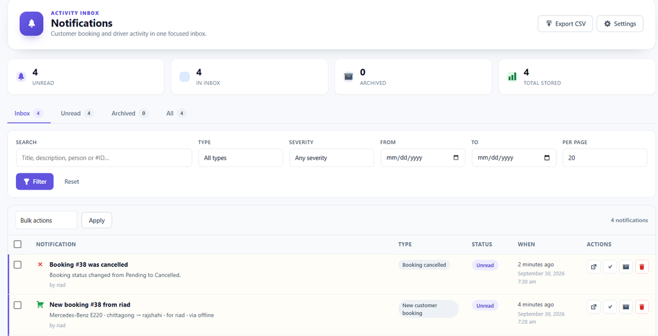Click the green bar chart Total Stored icon
The width and height of the screenshot is (658, 336).
point(512,76)
